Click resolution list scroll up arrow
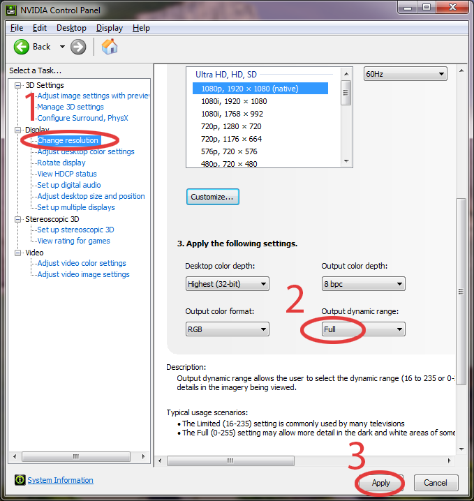 tap(346, 74)
